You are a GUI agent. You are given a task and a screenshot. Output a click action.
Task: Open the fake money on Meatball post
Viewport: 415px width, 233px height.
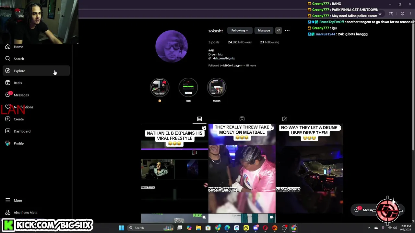pos(242,168)
